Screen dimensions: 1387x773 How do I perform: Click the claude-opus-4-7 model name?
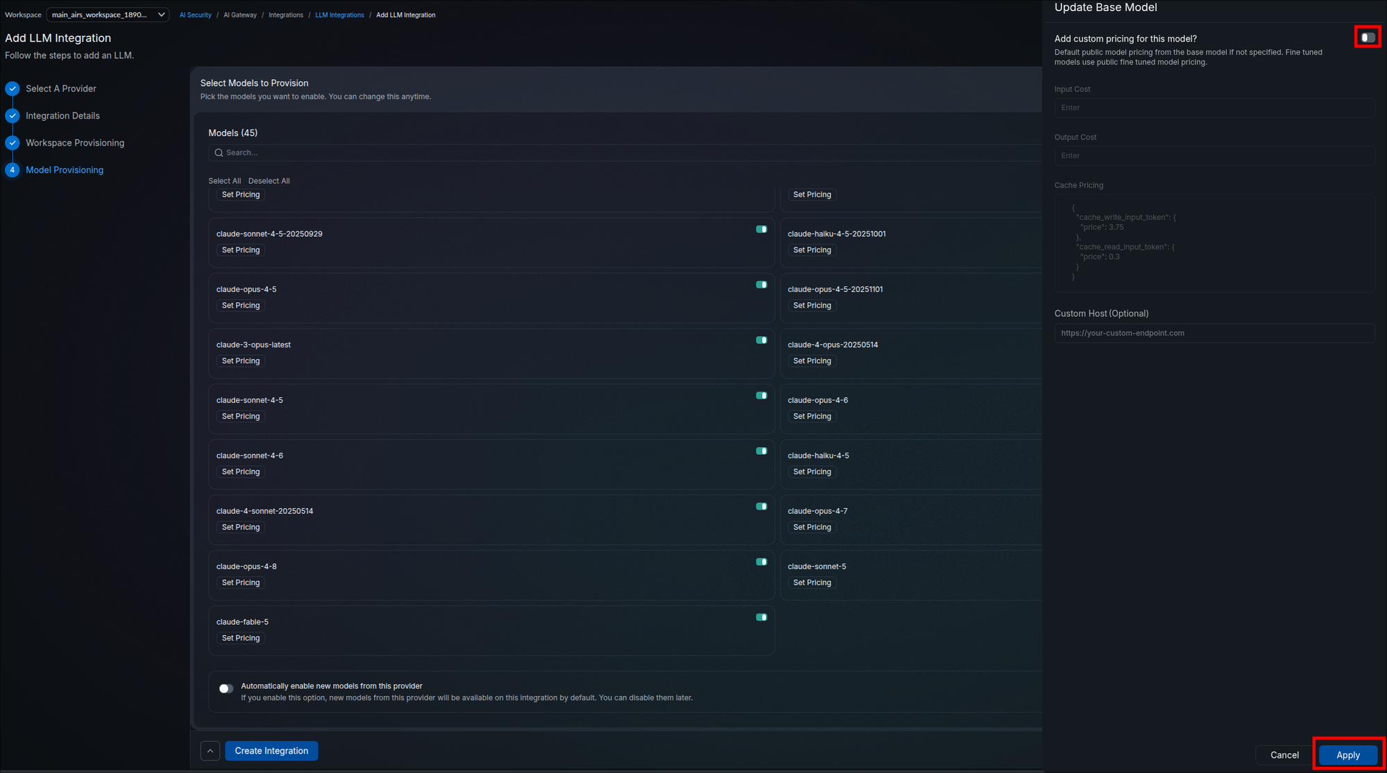pyautogui.click(x=817, y=511)
